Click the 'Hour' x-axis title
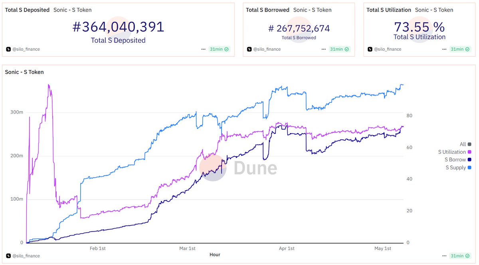The image size is (479, 265). point(214,255)
